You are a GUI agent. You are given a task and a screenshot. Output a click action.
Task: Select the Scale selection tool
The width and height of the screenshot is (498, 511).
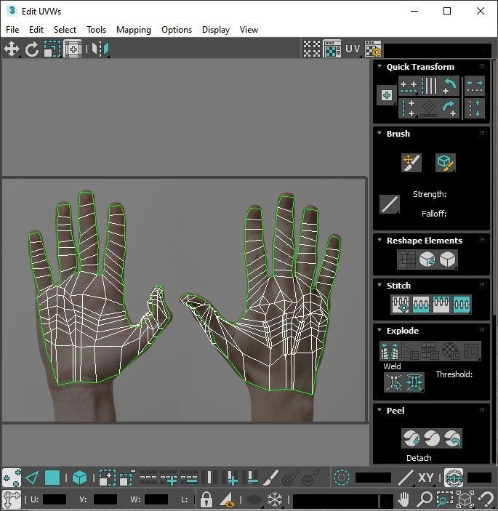pyautogui.click(x=52, y=49)
